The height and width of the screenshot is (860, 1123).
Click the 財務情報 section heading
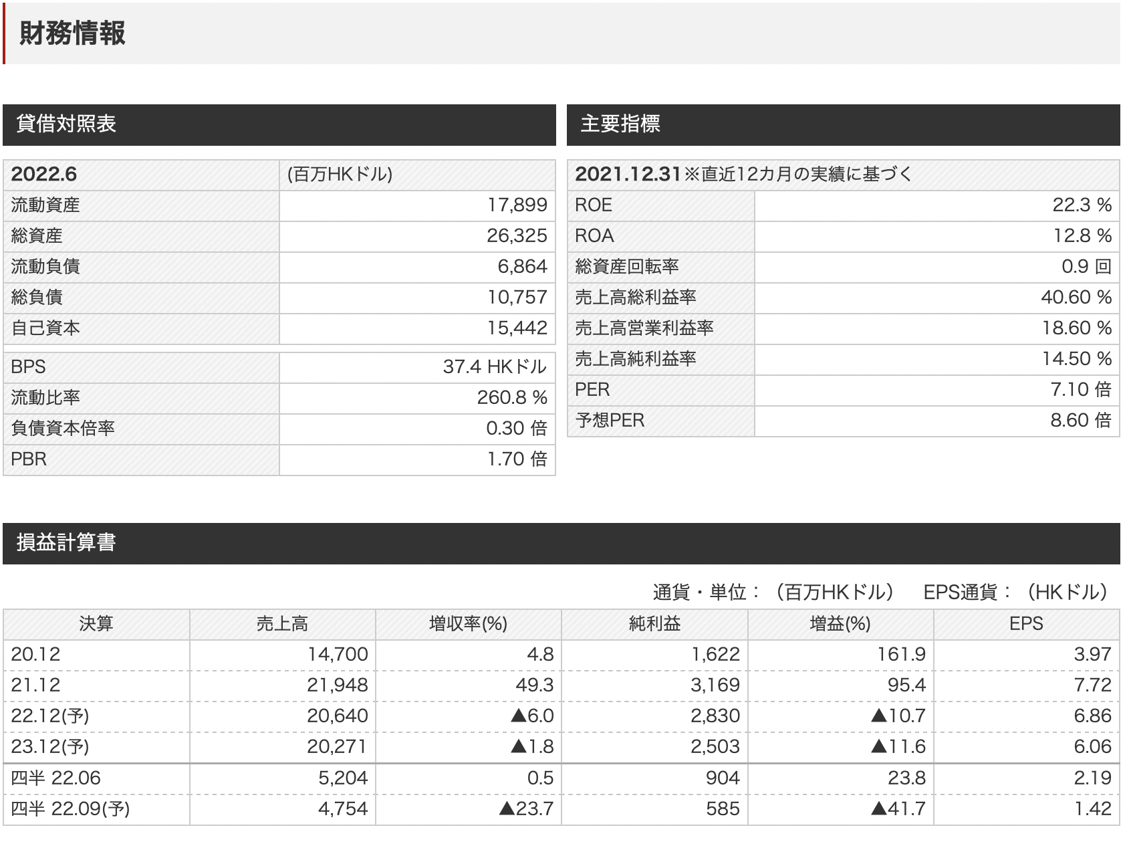[72, 33]
